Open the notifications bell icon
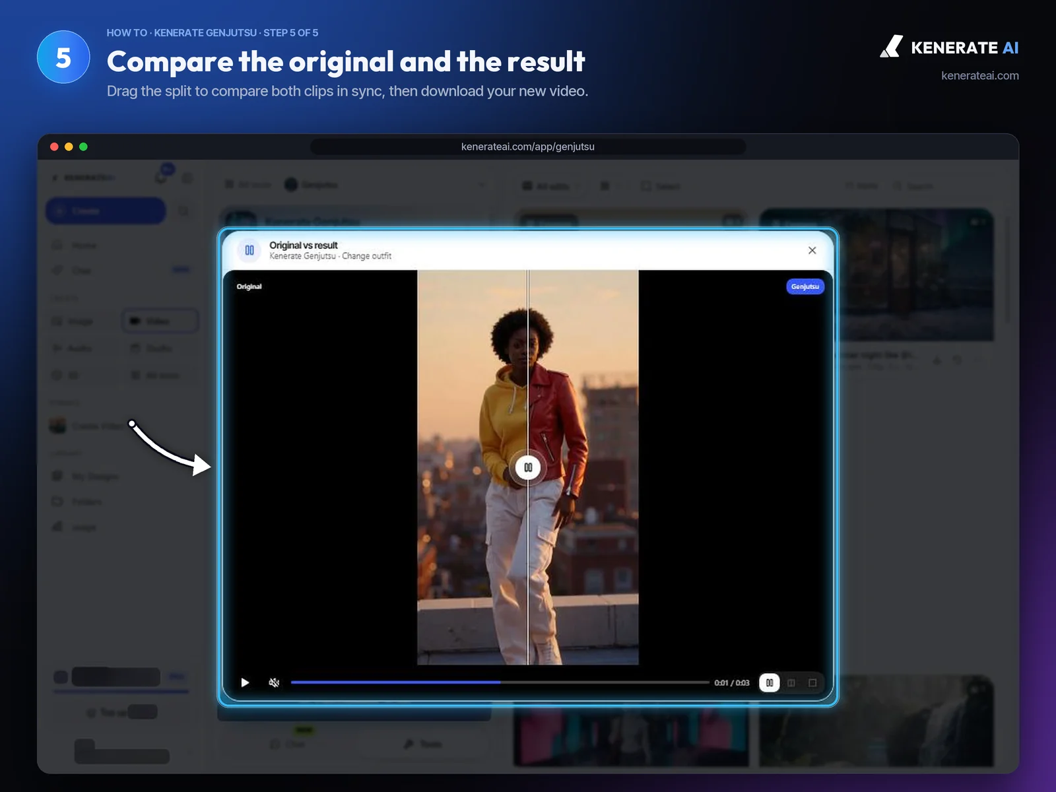Viewport: 1056px width, 792px height. point(161,176)
